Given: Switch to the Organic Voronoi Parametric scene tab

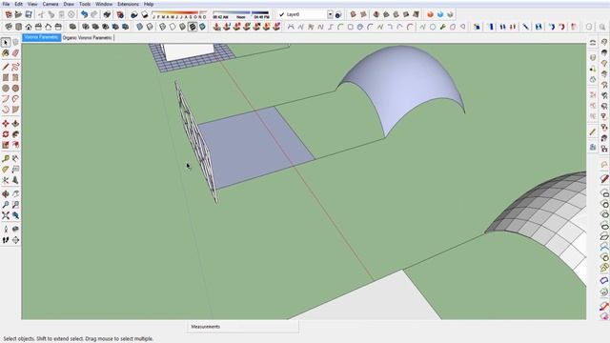Looking at the screenshot, I should click(x=87, y=38).
